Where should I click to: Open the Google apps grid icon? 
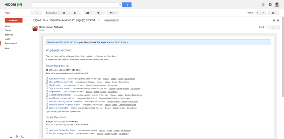point(263,5)
